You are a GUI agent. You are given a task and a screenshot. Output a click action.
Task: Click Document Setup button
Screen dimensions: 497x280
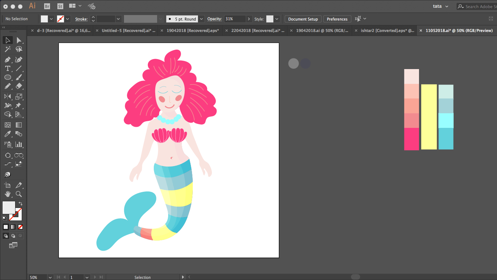coord(303,19)
